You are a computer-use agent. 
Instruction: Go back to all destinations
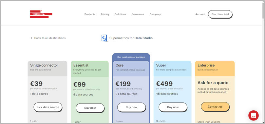click(x=50, y=38)
